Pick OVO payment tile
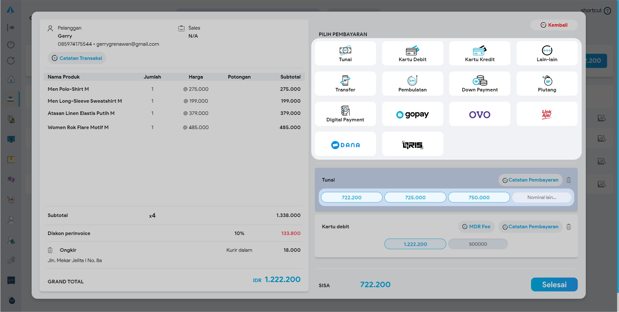Viewport: 619px width, 312px height. tap(479, 114)
